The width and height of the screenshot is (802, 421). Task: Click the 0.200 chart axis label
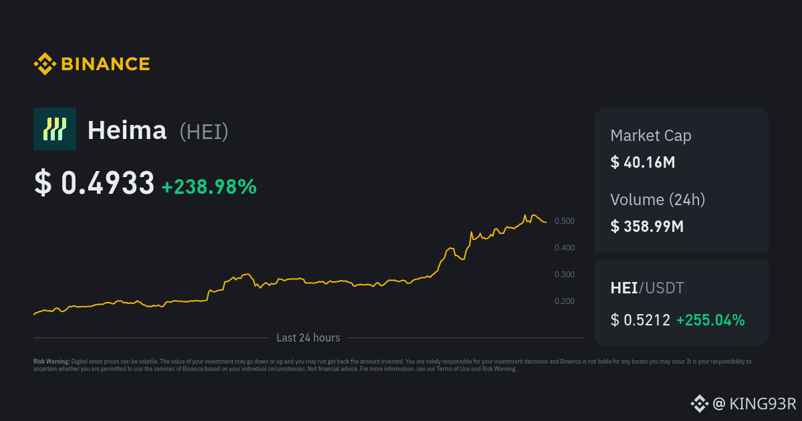[x=565, y=301]
